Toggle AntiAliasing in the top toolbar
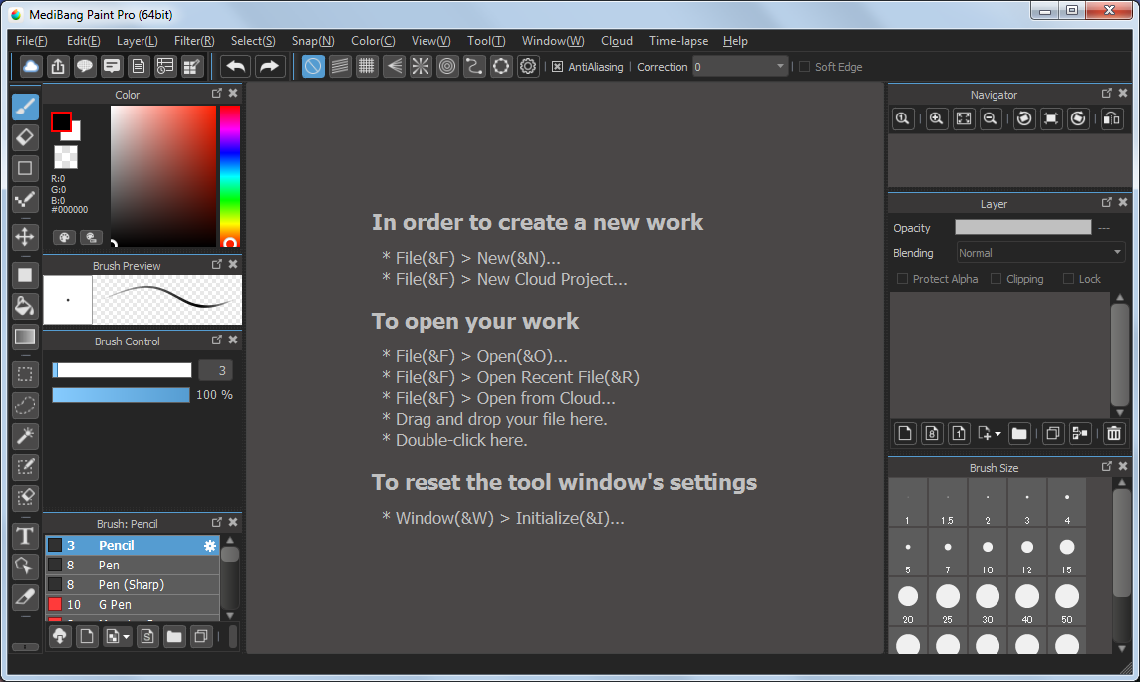 [557, 67]
